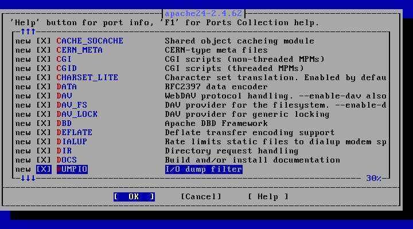Click 'Apache DBD Framework' description
Screen dimensions: 413x229
point(216,123)
